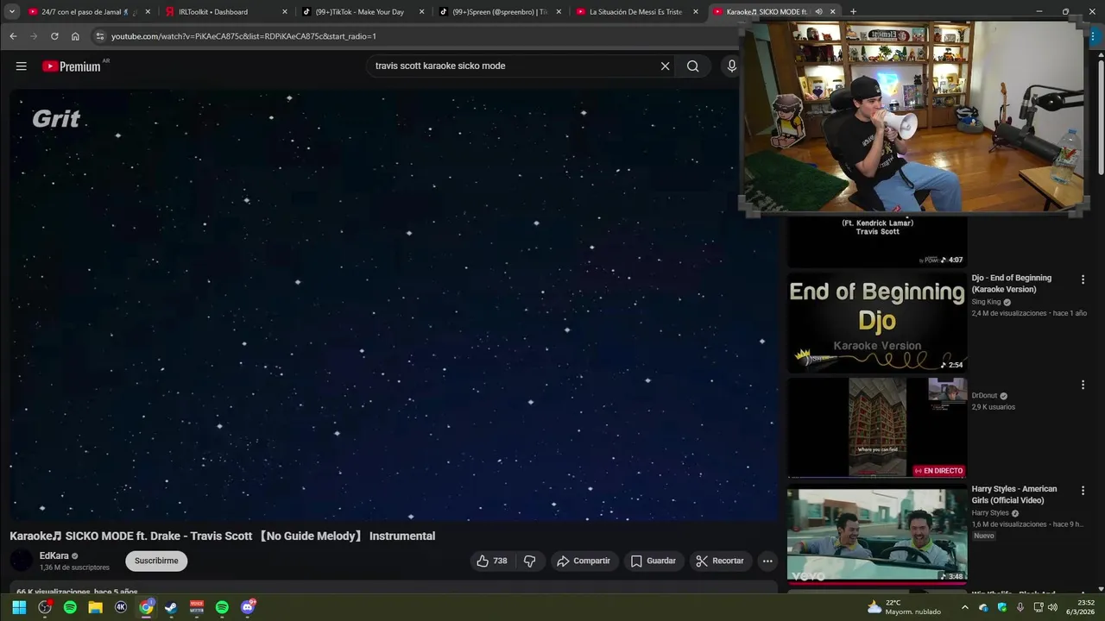Open Windows Security shield tray icon

click(1002, 607)
